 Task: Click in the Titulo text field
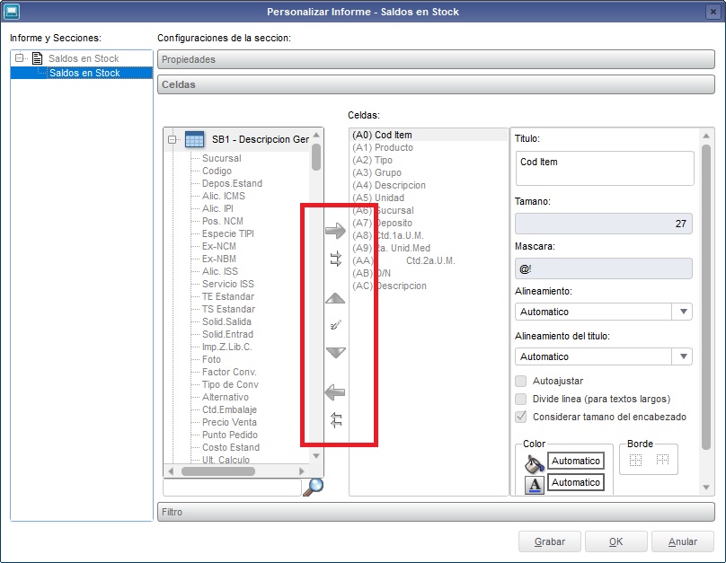pos(604,169)
